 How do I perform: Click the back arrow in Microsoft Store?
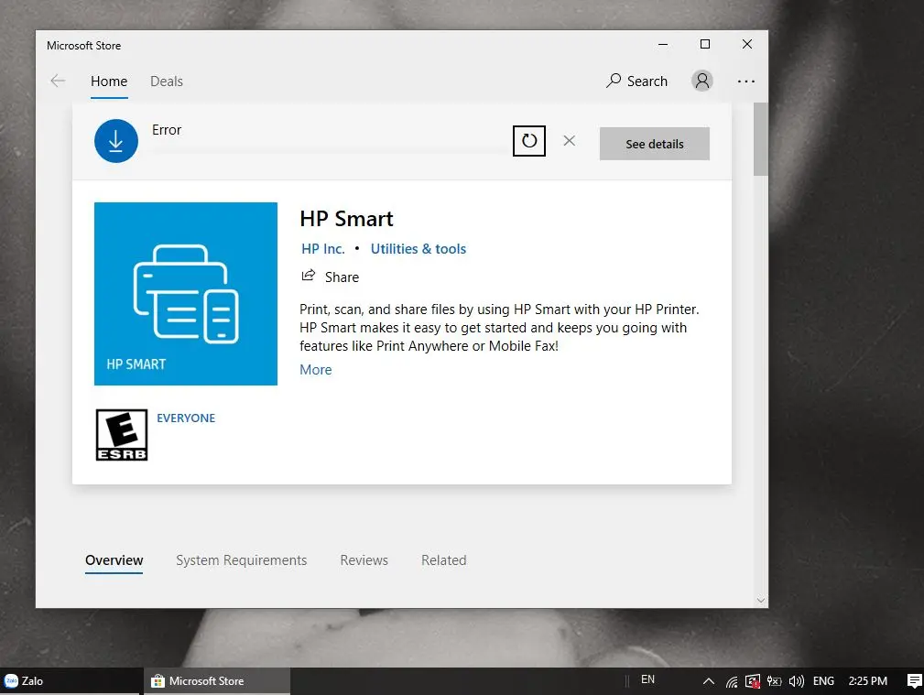click(58, 81)
